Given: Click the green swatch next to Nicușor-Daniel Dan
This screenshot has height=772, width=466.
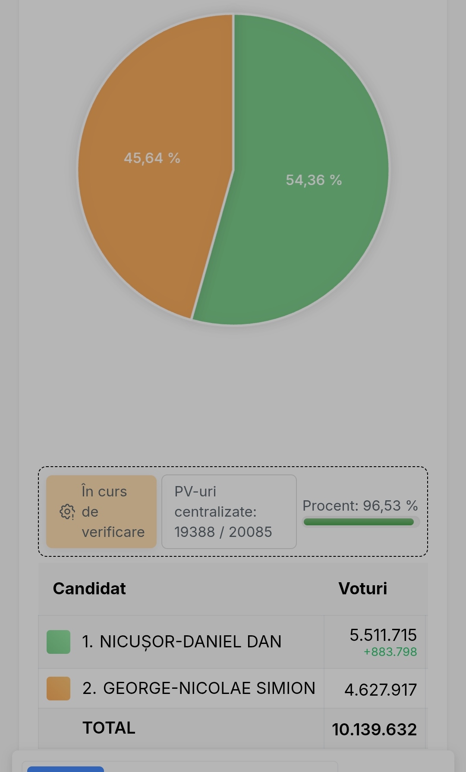Looking at the screenshot, I should click(58, 642).
